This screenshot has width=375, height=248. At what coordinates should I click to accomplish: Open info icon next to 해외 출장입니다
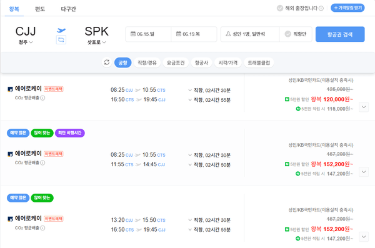pos(321,8)
